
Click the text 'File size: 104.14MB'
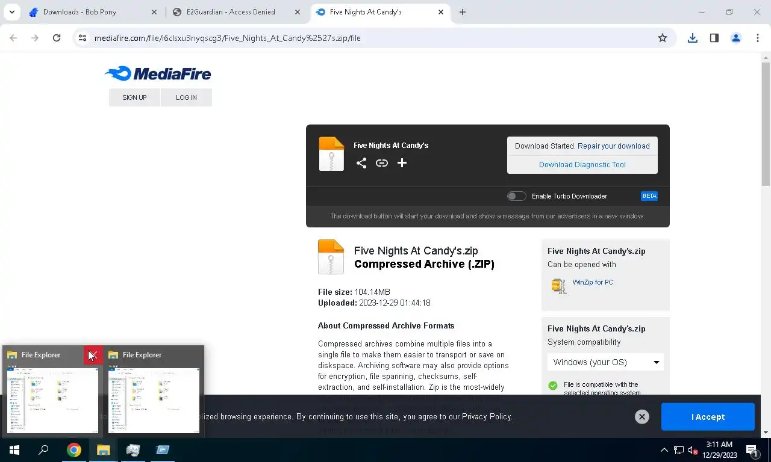coord(354,292)
